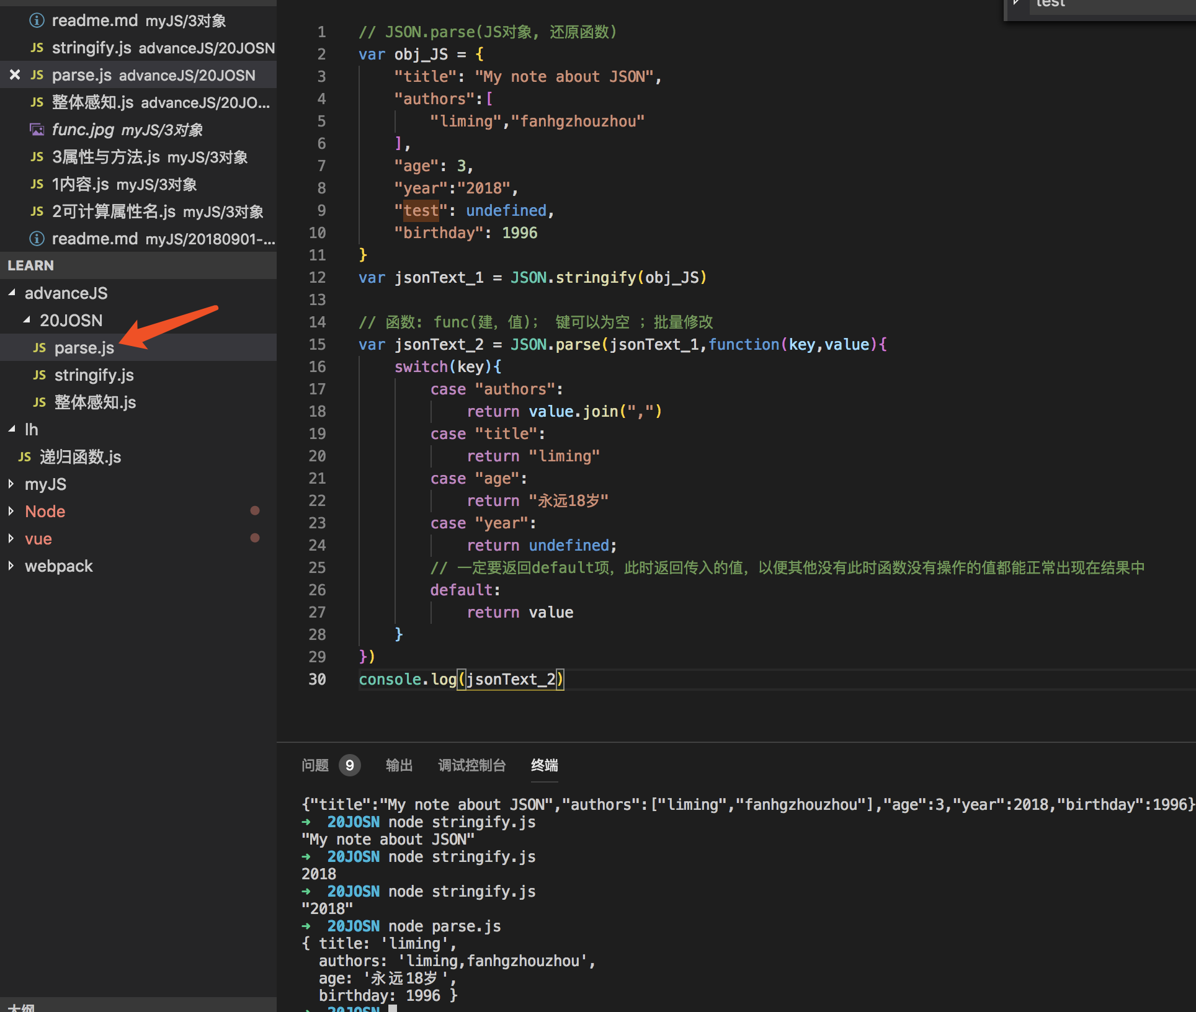Switch to the 输出 panel tab

(399, 765)
